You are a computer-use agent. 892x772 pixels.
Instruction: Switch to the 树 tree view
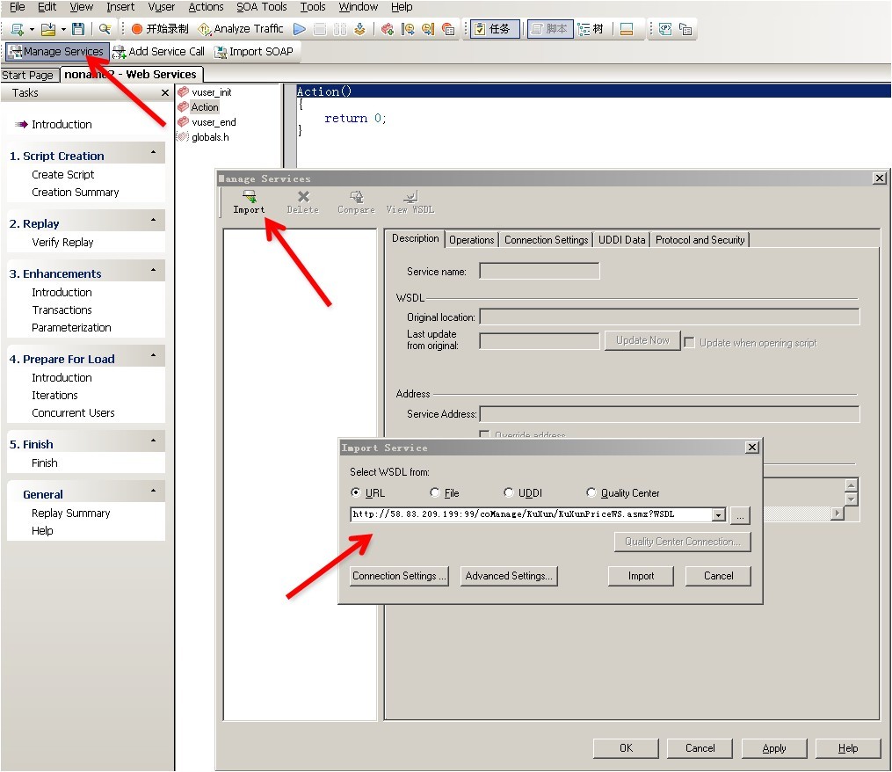pyautogui.click(x=591, y=29)
